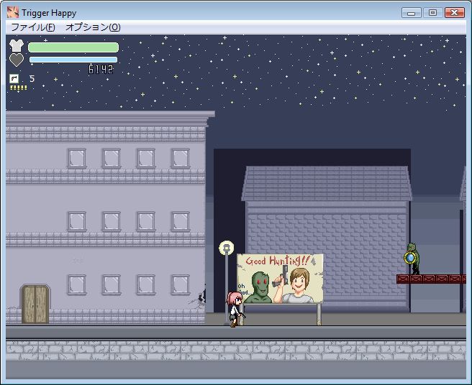Click the glowing street lamp
The image size is (472, 385).
tap(226, 249)
